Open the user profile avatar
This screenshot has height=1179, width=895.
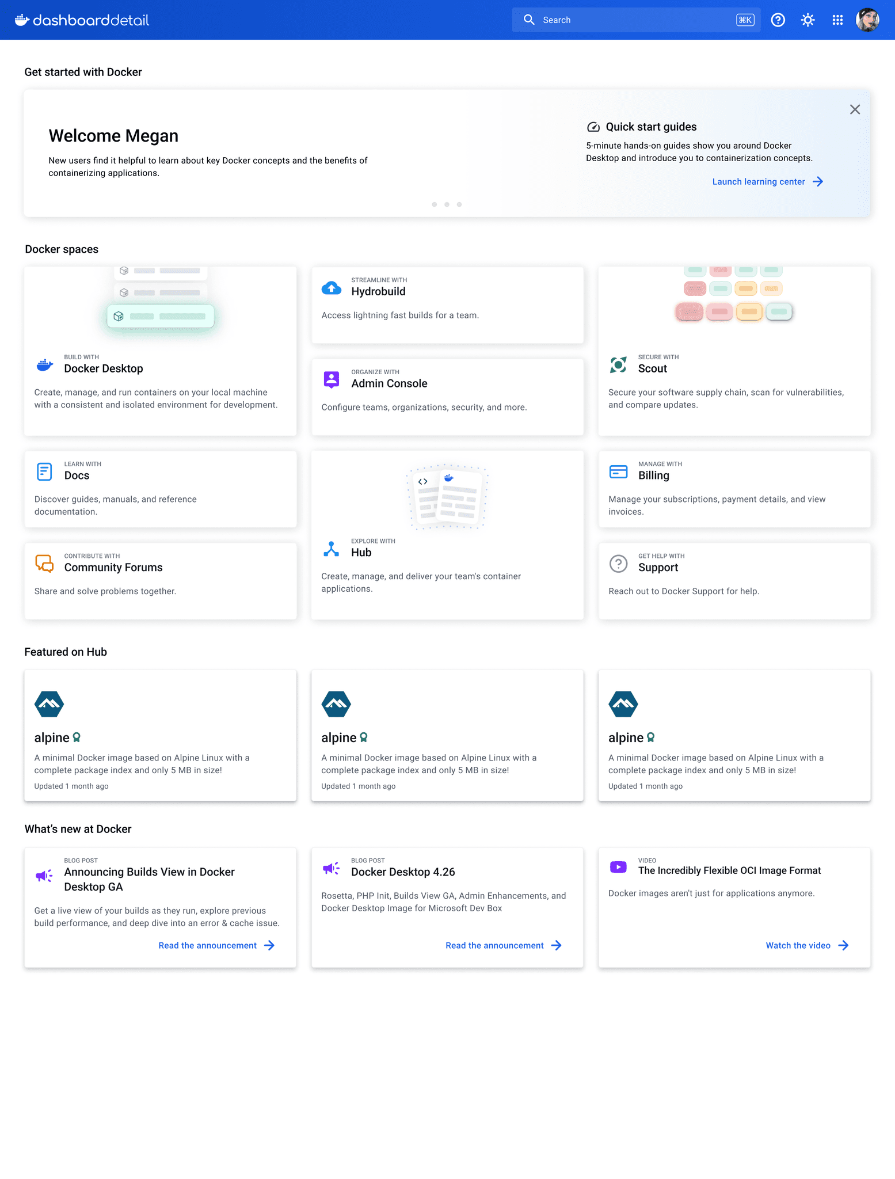[867, 20]
